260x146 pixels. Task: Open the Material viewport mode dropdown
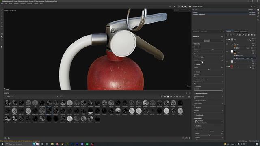point(182,11)
